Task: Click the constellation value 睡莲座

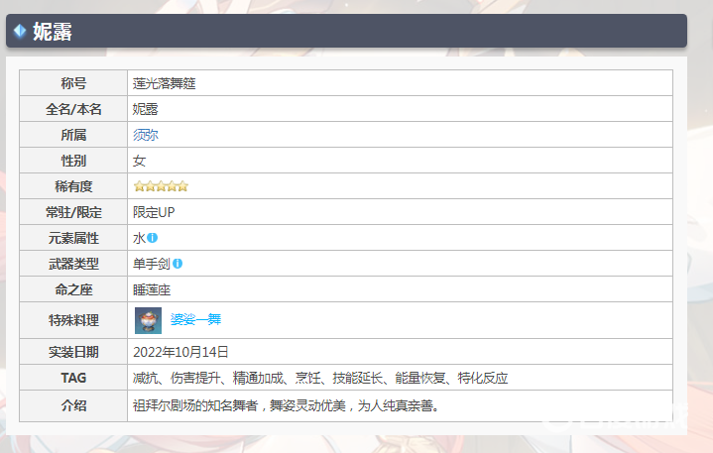Action: 152,289
